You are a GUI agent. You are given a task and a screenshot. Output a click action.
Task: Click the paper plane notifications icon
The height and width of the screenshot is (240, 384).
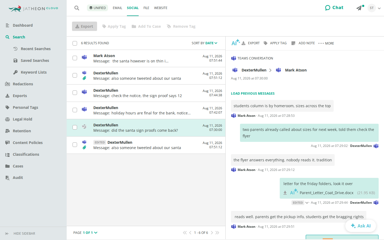coord(359,8)
